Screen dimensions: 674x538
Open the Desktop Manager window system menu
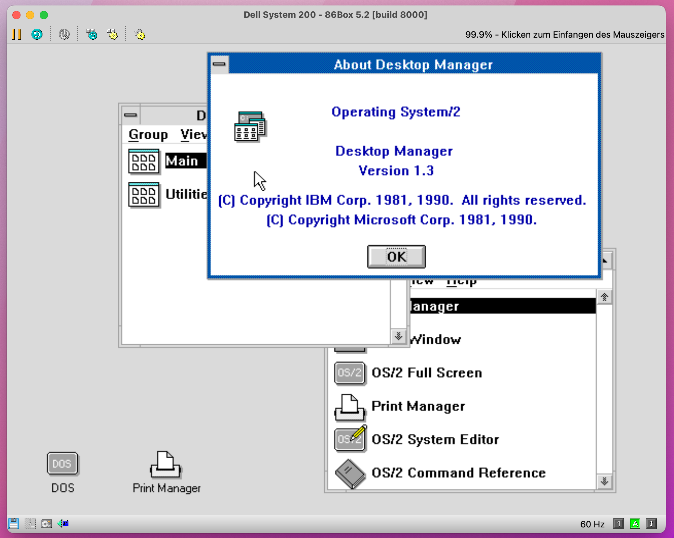point(130,115)
